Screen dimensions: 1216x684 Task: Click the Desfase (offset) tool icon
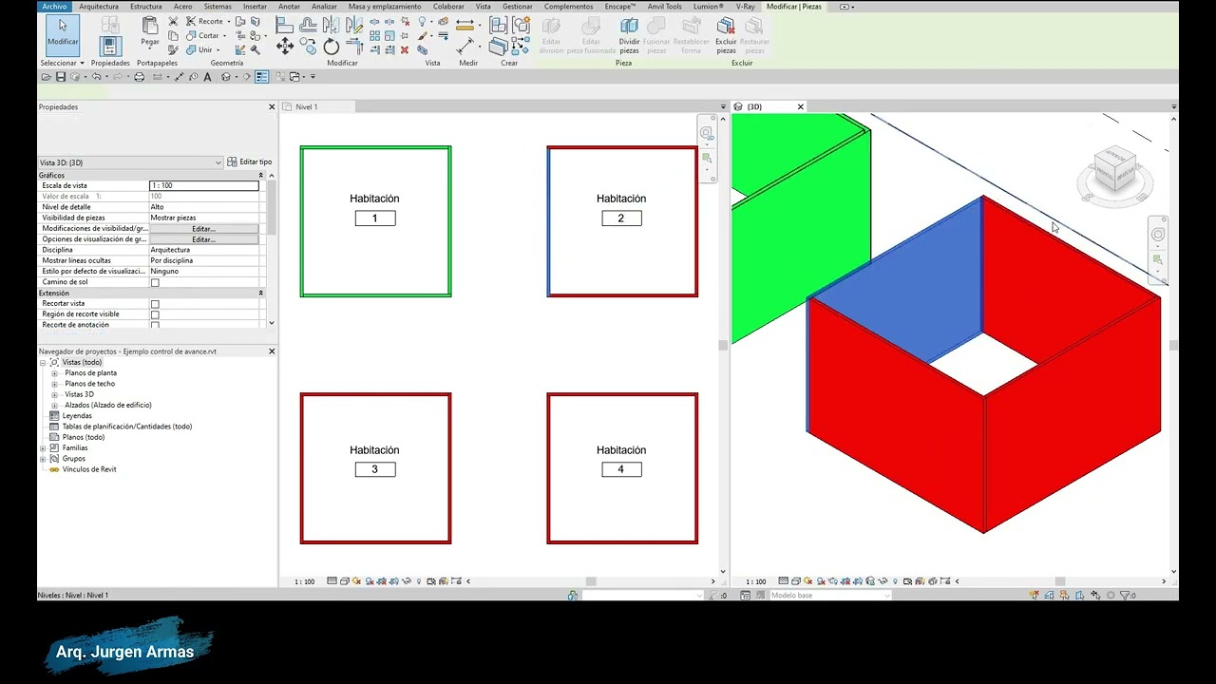[308, 24]
